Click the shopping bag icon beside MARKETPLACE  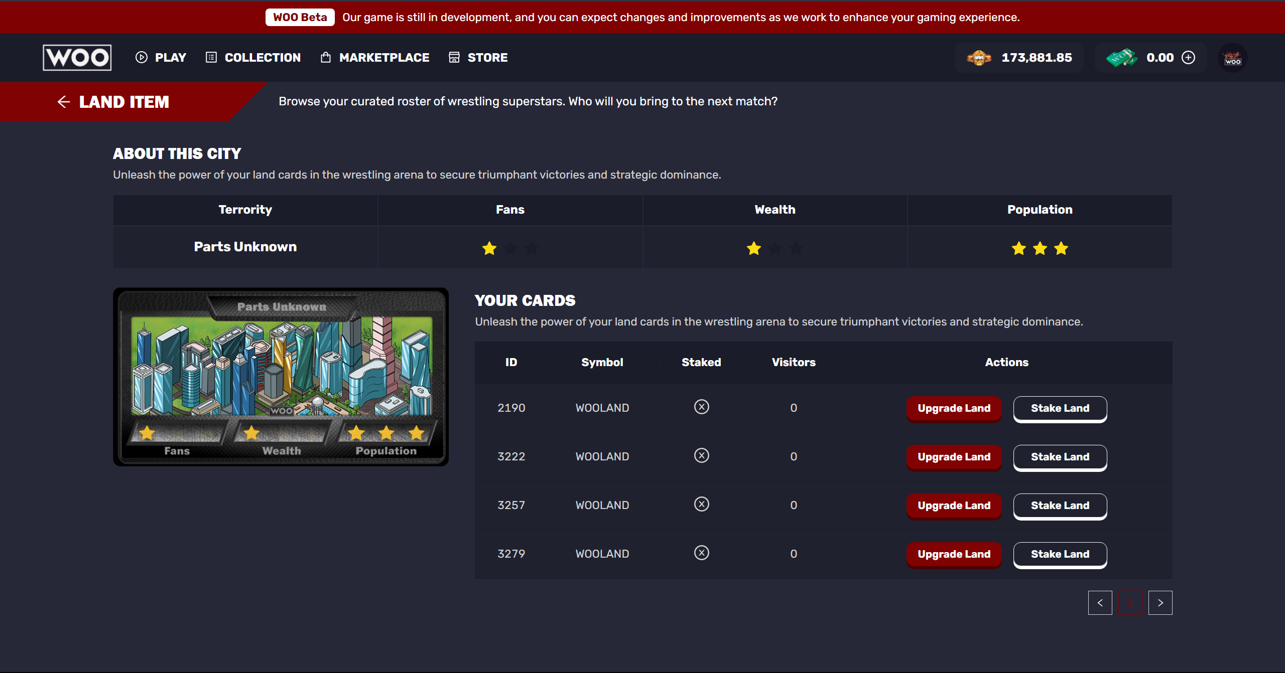[326, 57]
